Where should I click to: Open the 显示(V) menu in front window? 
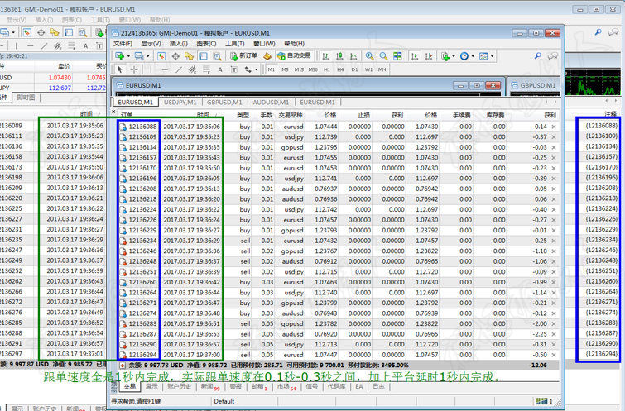point(151,43)
